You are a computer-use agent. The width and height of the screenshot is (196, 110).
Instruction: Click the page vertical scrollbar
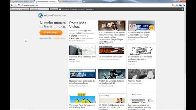185,42
